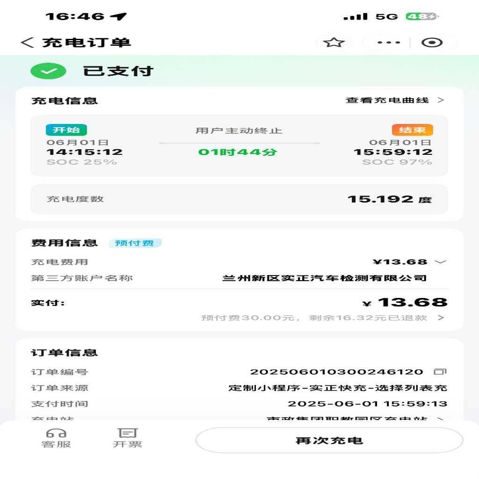Go back using the arrow beside 充电订单
This screenshot has height=479, width=479.
click(27, 42)
